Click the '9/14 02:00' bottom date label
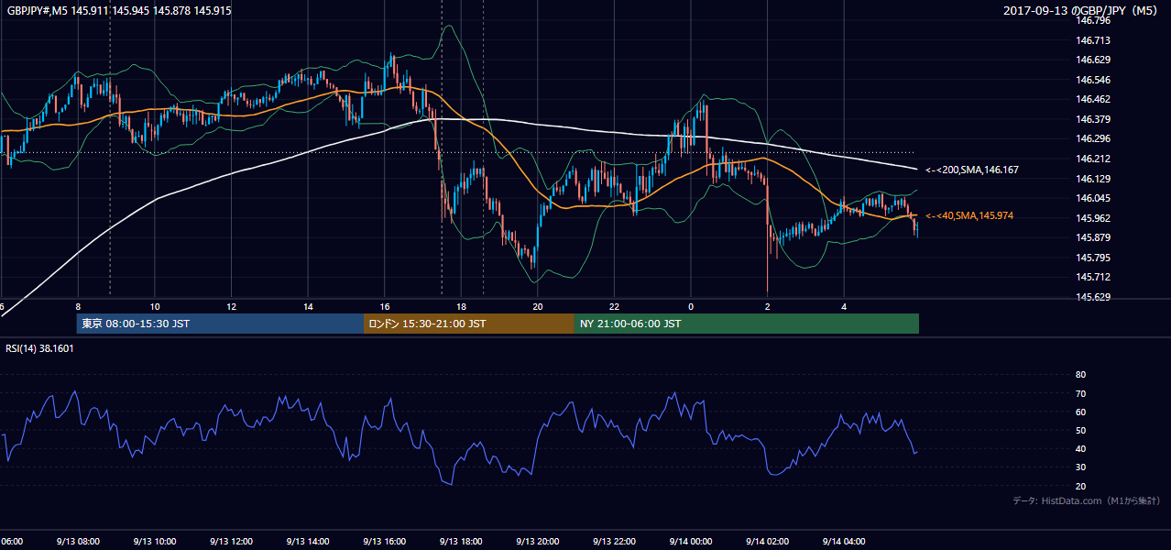 pyautogui.click(x=768, y=542)
